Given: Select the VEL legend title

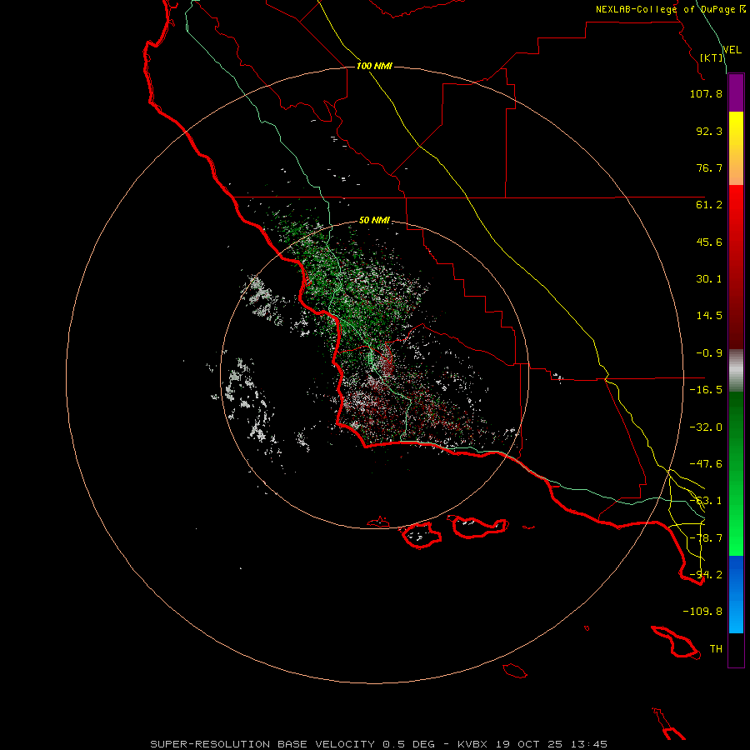Looking at the screenshot, I should pos(732,50).
